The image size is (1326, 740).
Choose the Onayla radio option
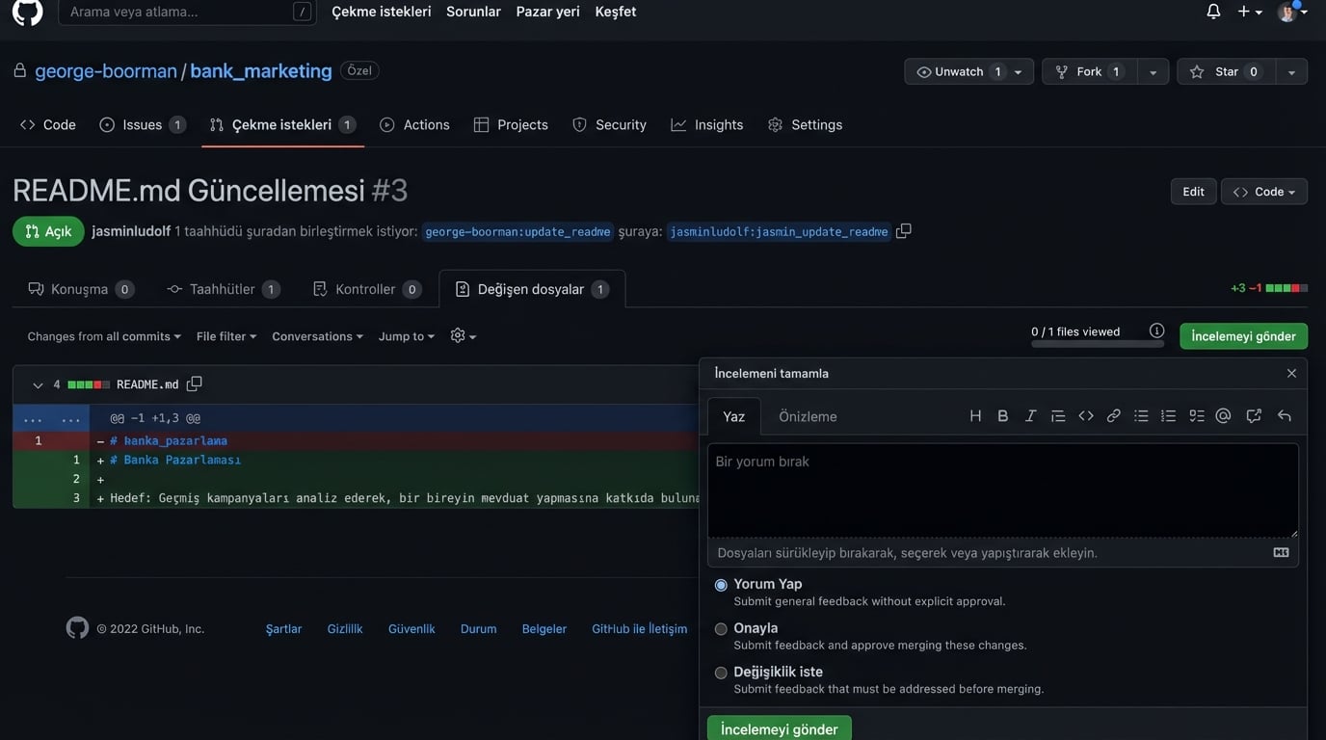tap(721, 629)
